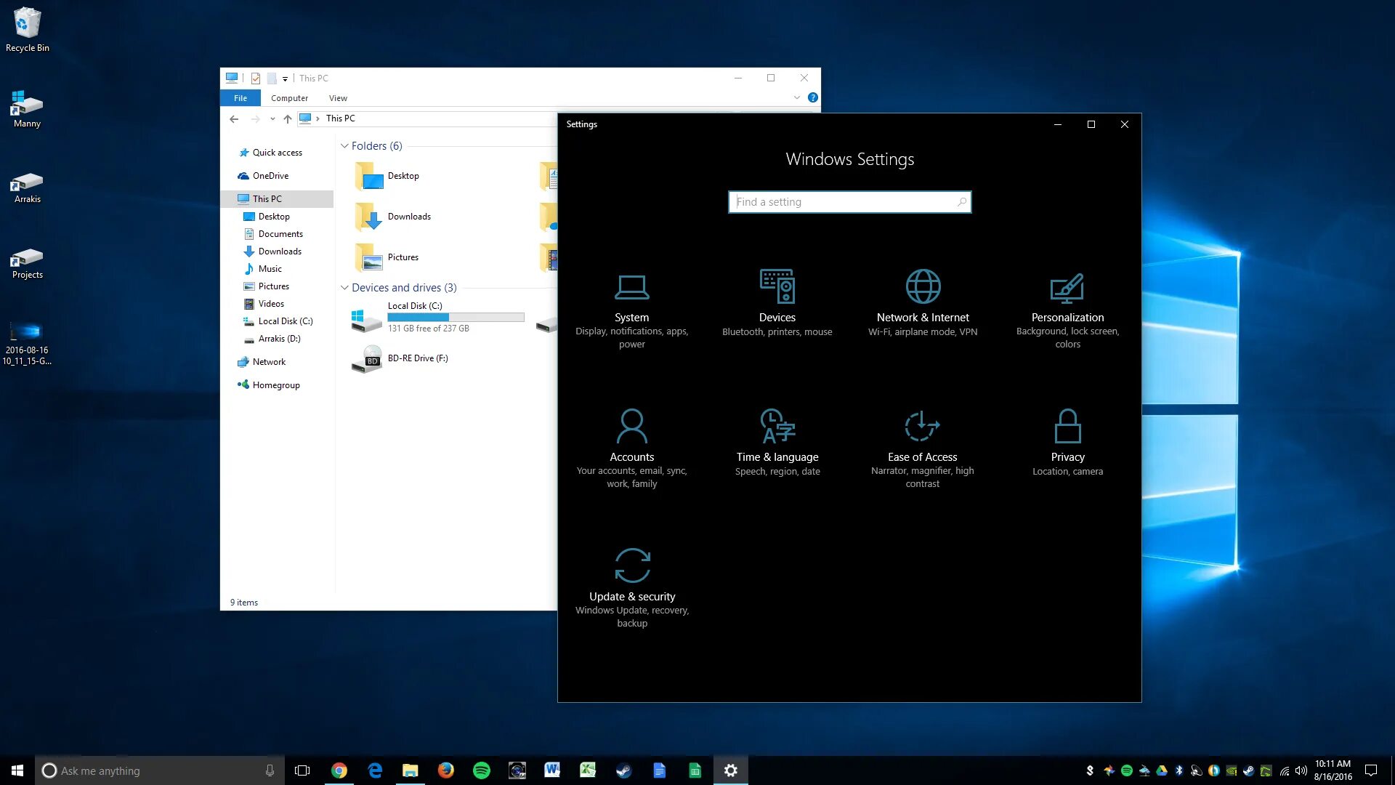Viewport: 1395px width, 785px height.
Task: Open the Accounts settings category
Action: point(631,443)
